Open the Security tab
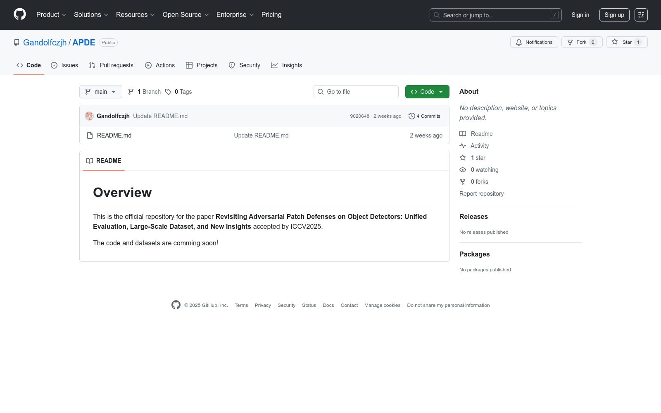Viewport: 661px width, 413px height. pyautogui.click(x=245, y=65)
